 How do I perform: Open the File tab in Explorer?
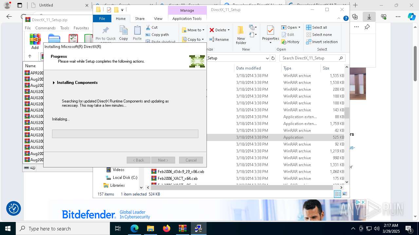[x=102, y=19]
